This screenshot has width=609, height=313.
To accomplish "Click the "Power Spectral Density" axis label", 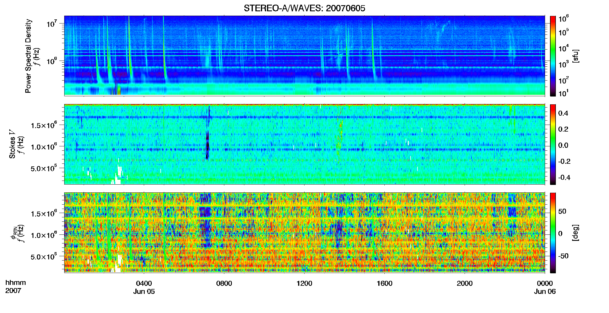I will click(x=28, y=56).
